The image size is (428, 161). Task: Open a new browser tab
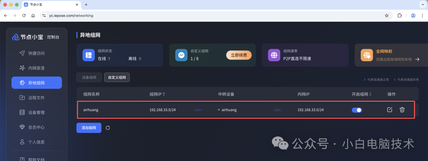pyautogui.click(x=86, y=5)
